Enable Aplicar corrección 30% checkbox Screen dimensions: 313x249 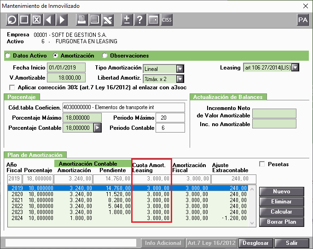(x=12, y=87)
